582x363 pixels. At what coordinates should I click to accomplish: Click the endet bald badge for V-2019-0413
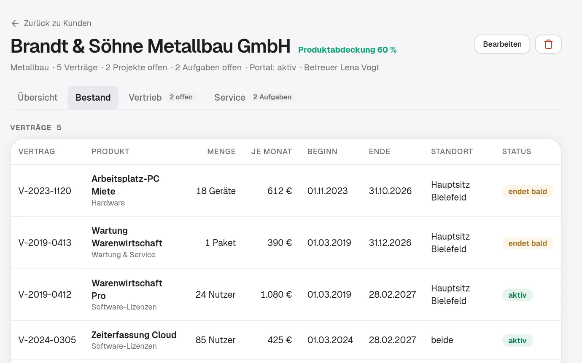click(x=528, y=243)
